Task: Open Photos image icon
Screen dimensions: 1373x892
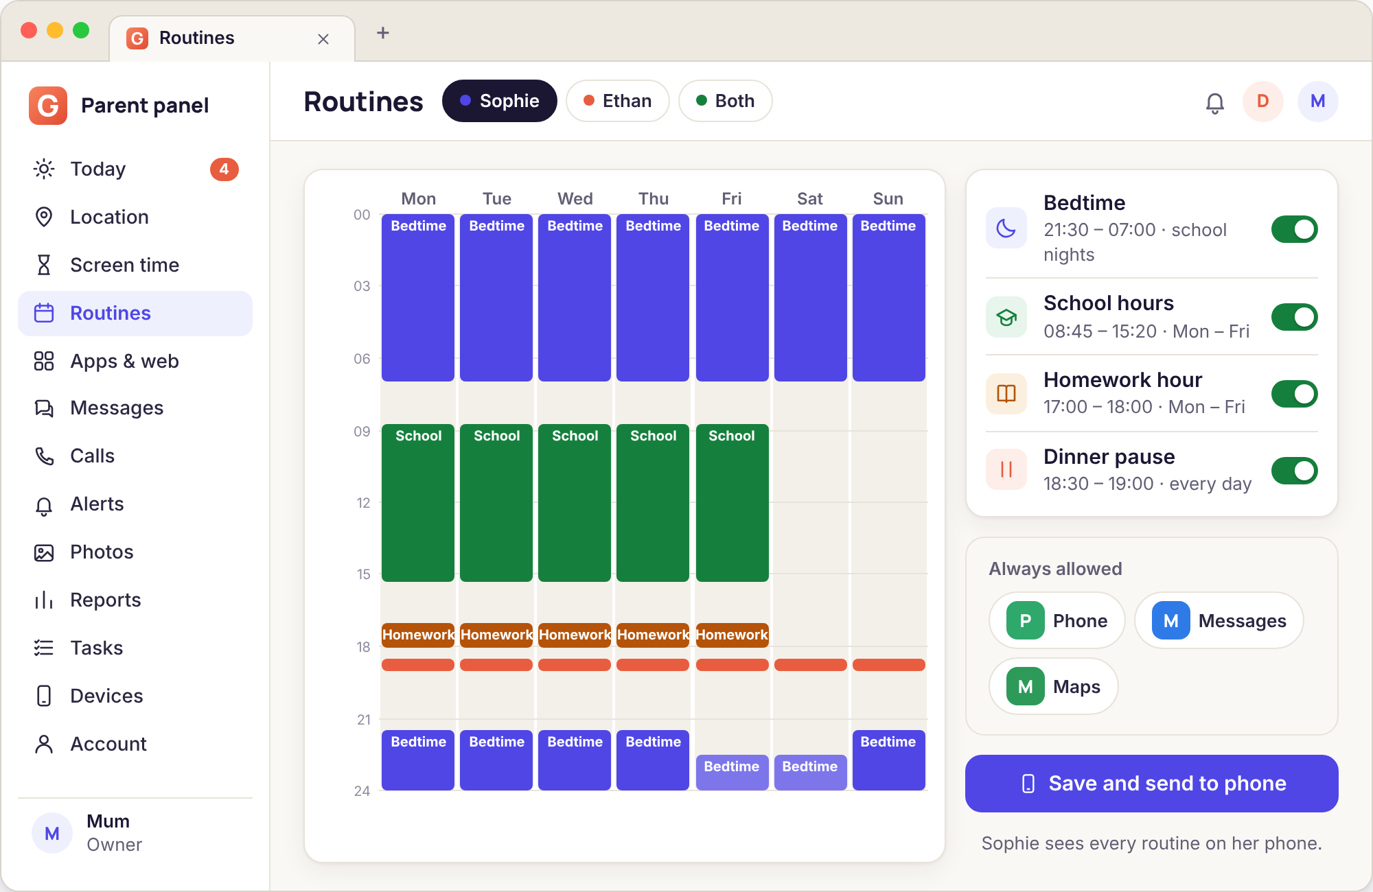Action: (x=44, y=552)
